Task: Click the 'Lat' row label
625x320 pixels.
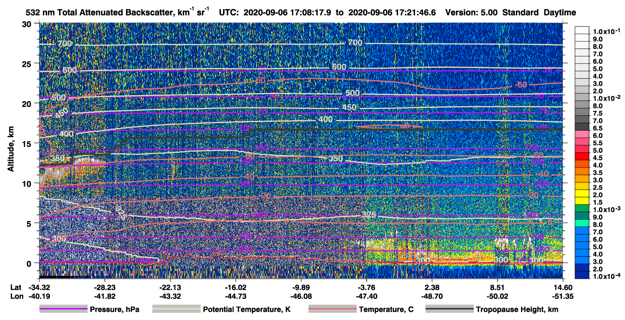Action: (x=15, y=288)
